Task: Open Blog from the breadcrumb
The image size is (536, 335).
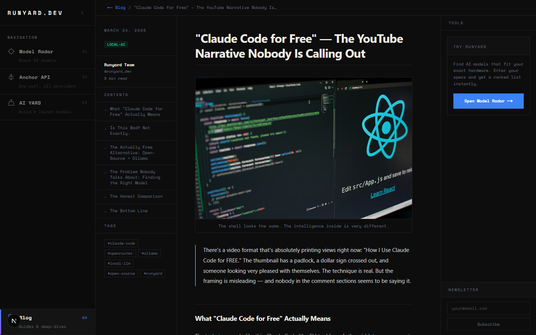Action: point(120,7)
